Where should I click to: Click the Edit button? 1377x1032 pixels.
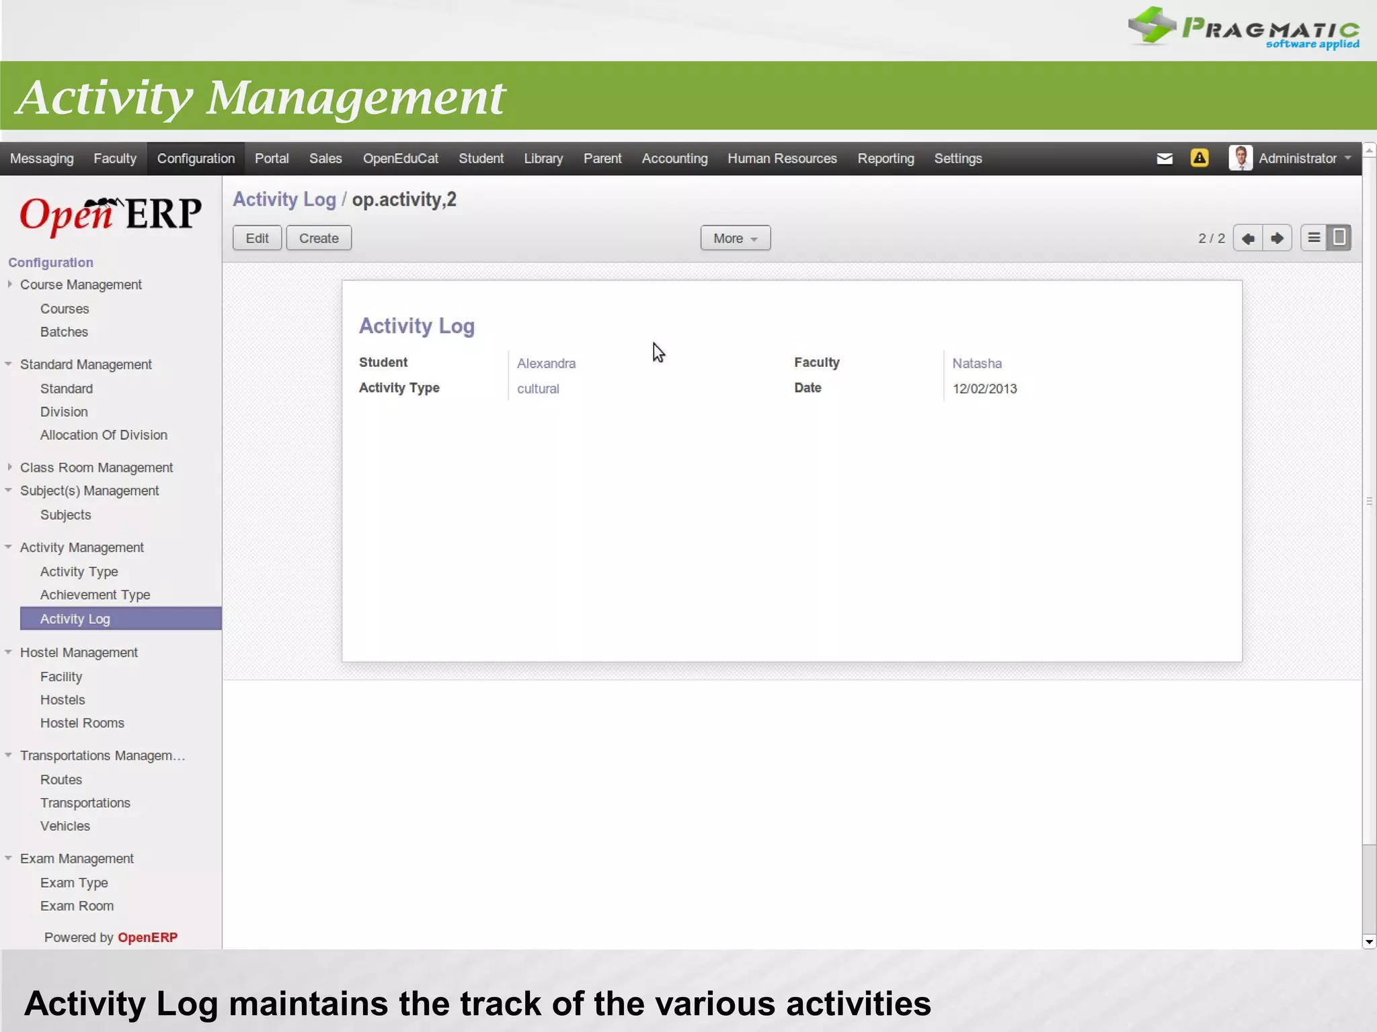tap(257, 238)
